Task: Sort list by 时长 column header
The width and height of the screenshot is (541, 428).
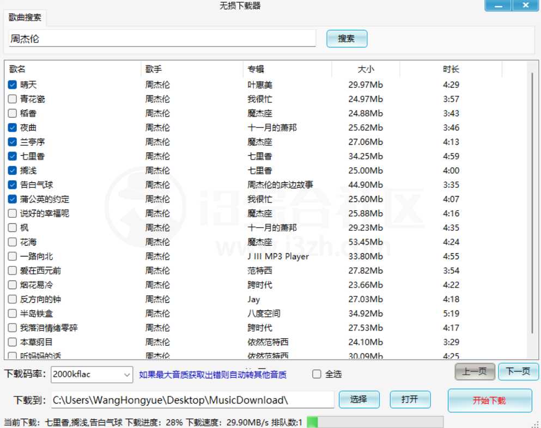Action: (x=451, y=69)
